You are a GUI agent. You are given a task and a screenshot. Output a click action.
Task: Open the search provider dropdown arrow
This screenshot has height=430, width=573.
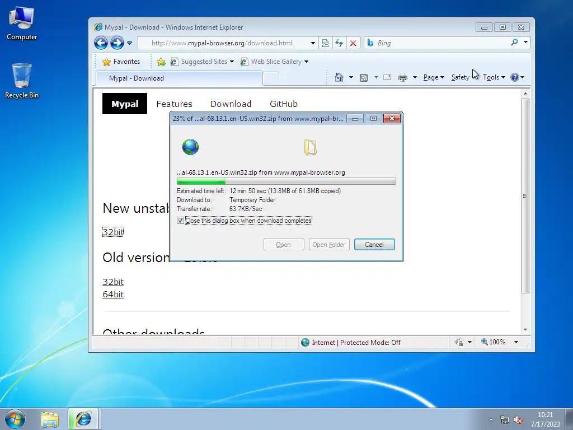[525, 43]
